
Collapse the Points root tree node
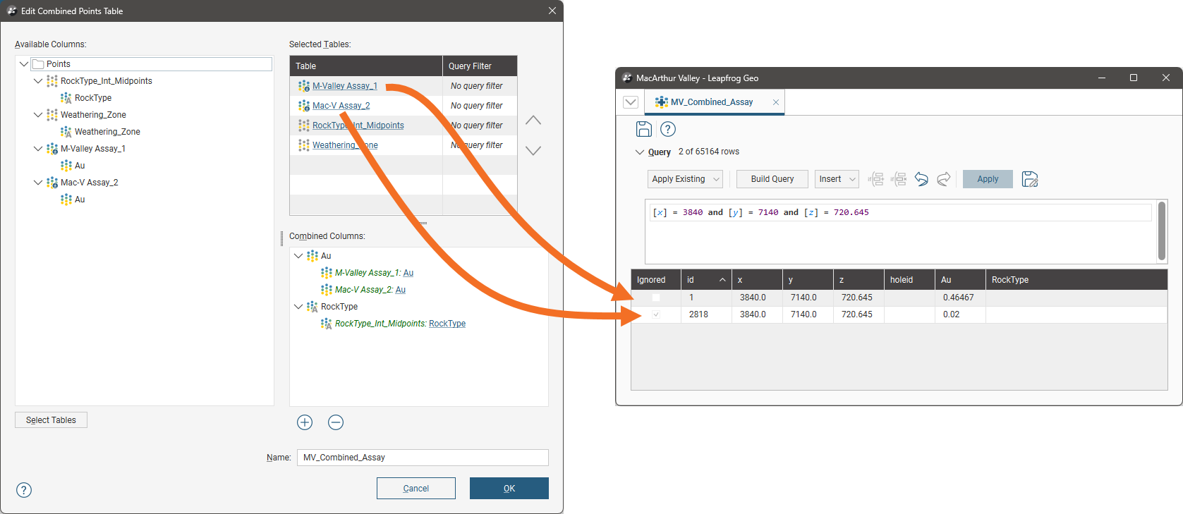[24, 64]
